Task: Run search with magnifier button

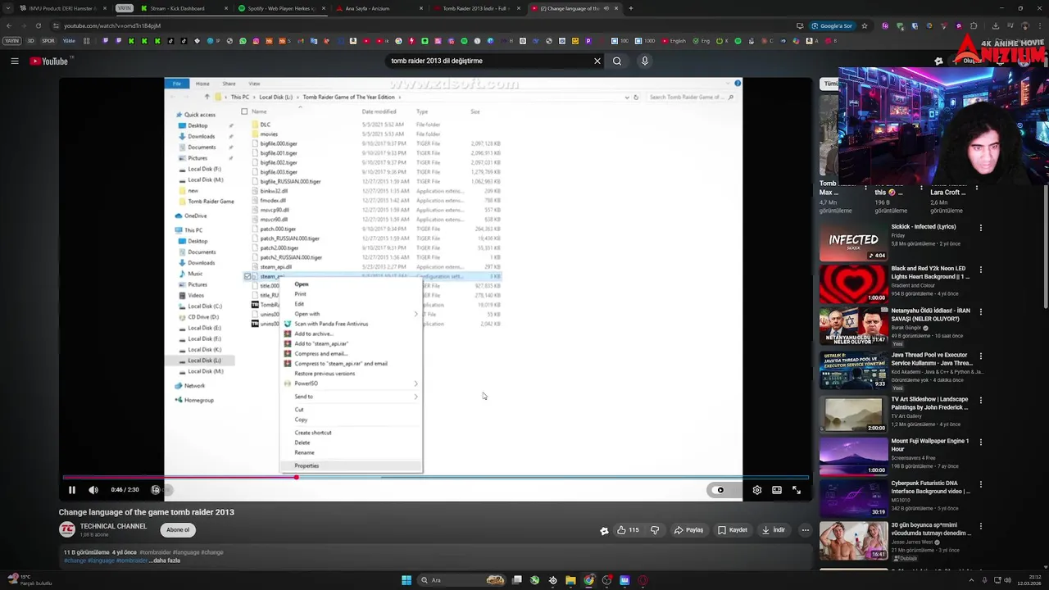Action: [x=617, y=61]
